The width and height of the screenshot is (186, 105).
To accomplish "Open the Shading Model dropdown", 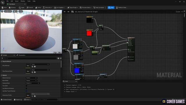I will [x=33, y=83].
